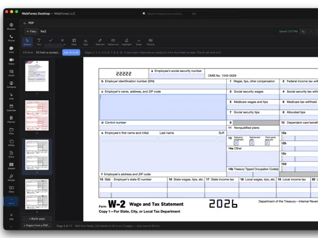Click Employee's address and ZIP code field
The width and height of the screenshot is (318, 238).
pos(163,157)
